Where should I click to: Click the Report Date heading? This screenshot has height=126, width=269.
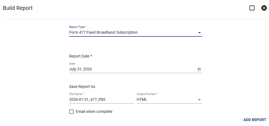point(81,56)
